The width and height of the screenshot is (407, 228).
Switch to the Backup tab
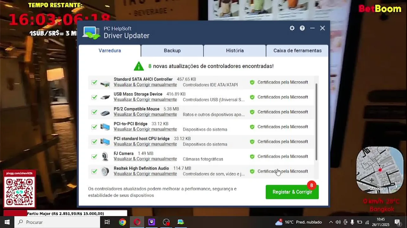coord(172,51)
